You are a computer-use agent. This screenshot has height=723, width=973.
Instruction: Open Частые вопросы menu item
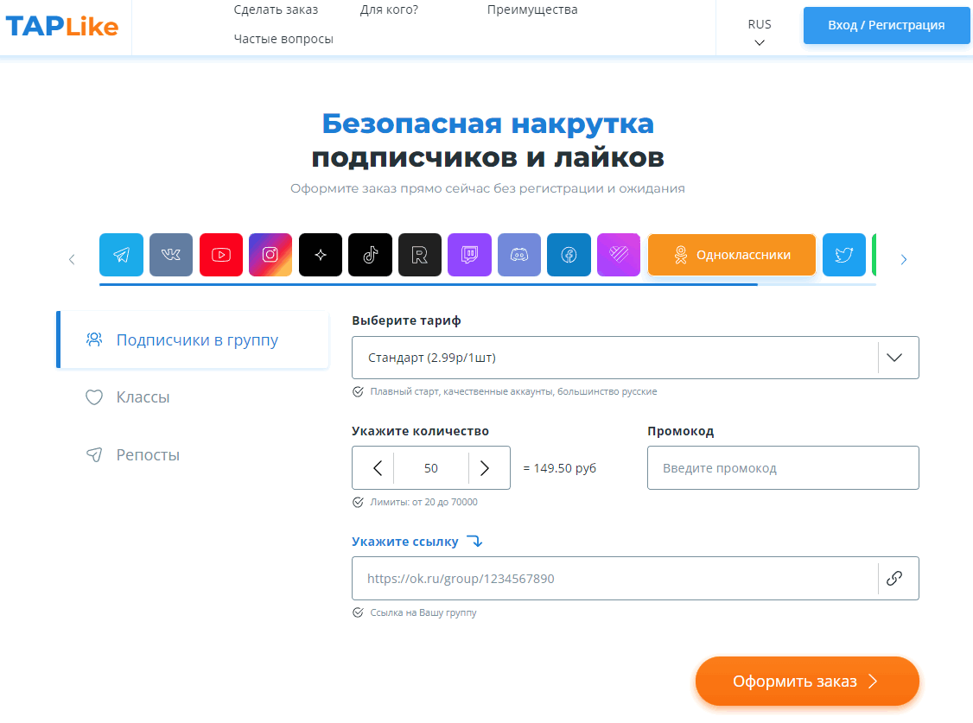pyautogui.click(x=283, y=39)
